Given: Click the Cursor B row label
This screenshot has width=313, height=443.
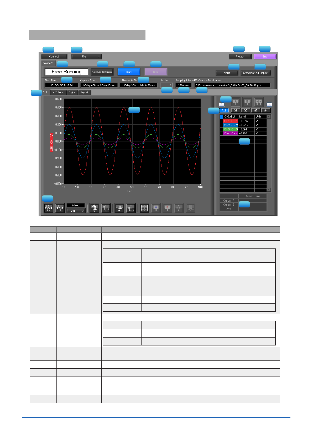Looking at the screenshot, I should coord(229,205).
